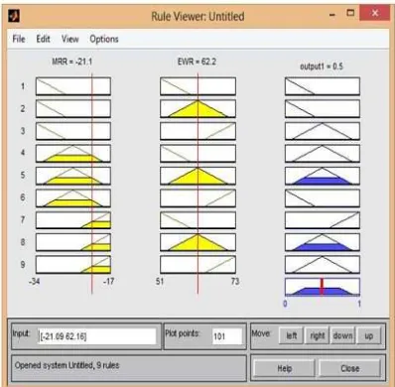Image resolution: width=395 pixels, height=387 pixels.
Task: Select rule 8 EWR yellow triangle plot
Action: tap(197, 242)
